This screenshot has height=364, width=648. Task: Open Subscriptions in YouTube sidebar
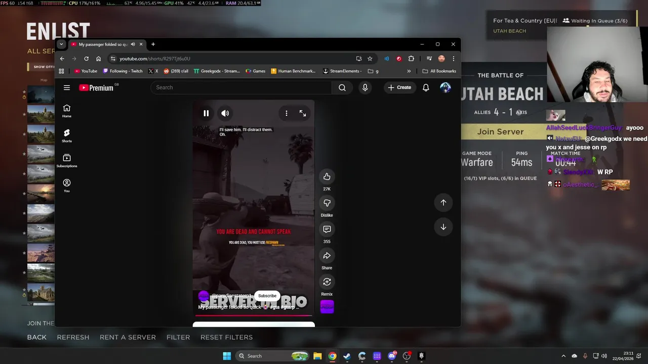67,160
